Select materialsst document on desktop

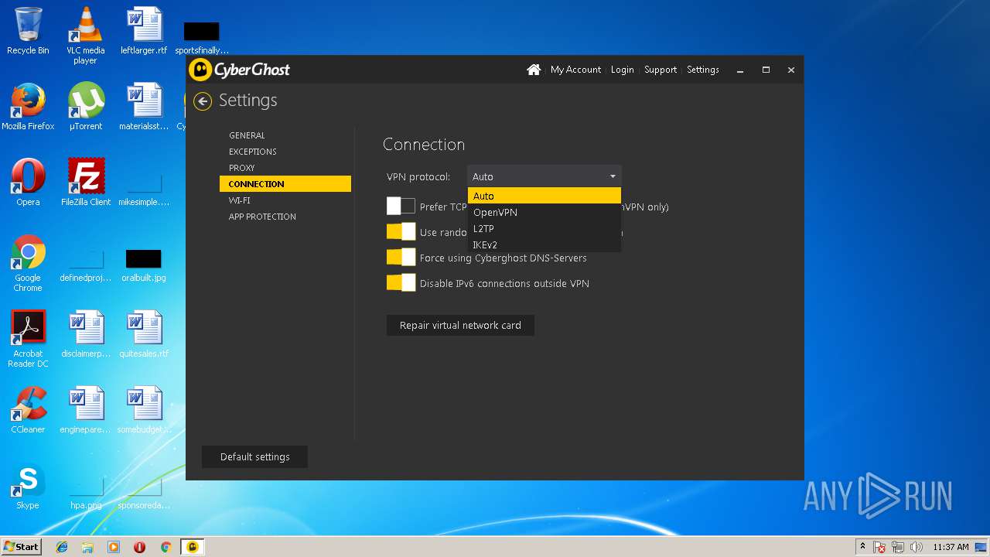[144, 107]
